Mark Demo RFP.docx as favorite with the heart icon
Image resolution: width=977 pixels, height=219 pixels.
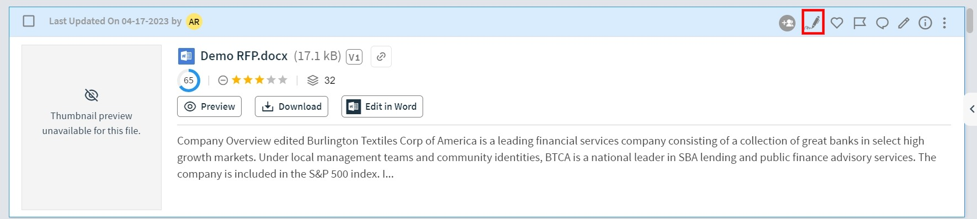(x=837, y=23)
